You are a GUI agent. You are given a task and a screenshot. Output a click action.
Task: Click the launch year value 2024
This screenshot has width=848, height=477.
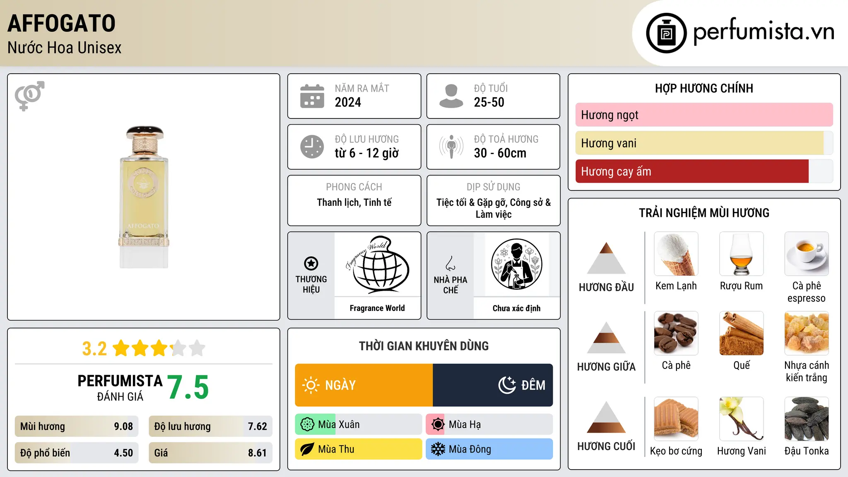pos(348,102)
